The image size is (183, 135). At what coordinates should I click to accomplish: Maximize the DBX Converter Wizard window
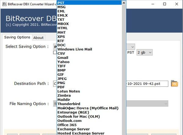pyautogui.click(x=165, y=4)
